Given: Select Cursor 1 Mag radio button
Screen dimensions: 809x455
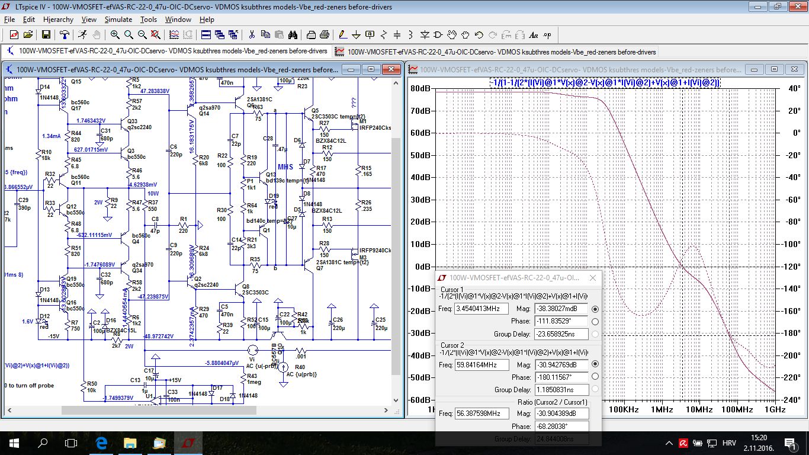Looking at the screenshot, I should point(595,309).
